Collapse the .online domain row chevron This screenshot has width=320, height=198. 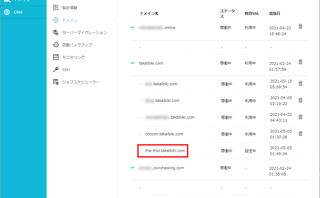click(x=132, y=27)
